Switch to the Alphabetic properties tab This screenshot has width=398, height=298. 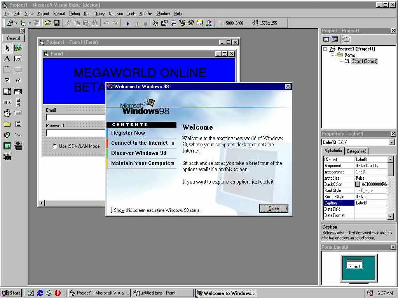[x=333, y=151]
